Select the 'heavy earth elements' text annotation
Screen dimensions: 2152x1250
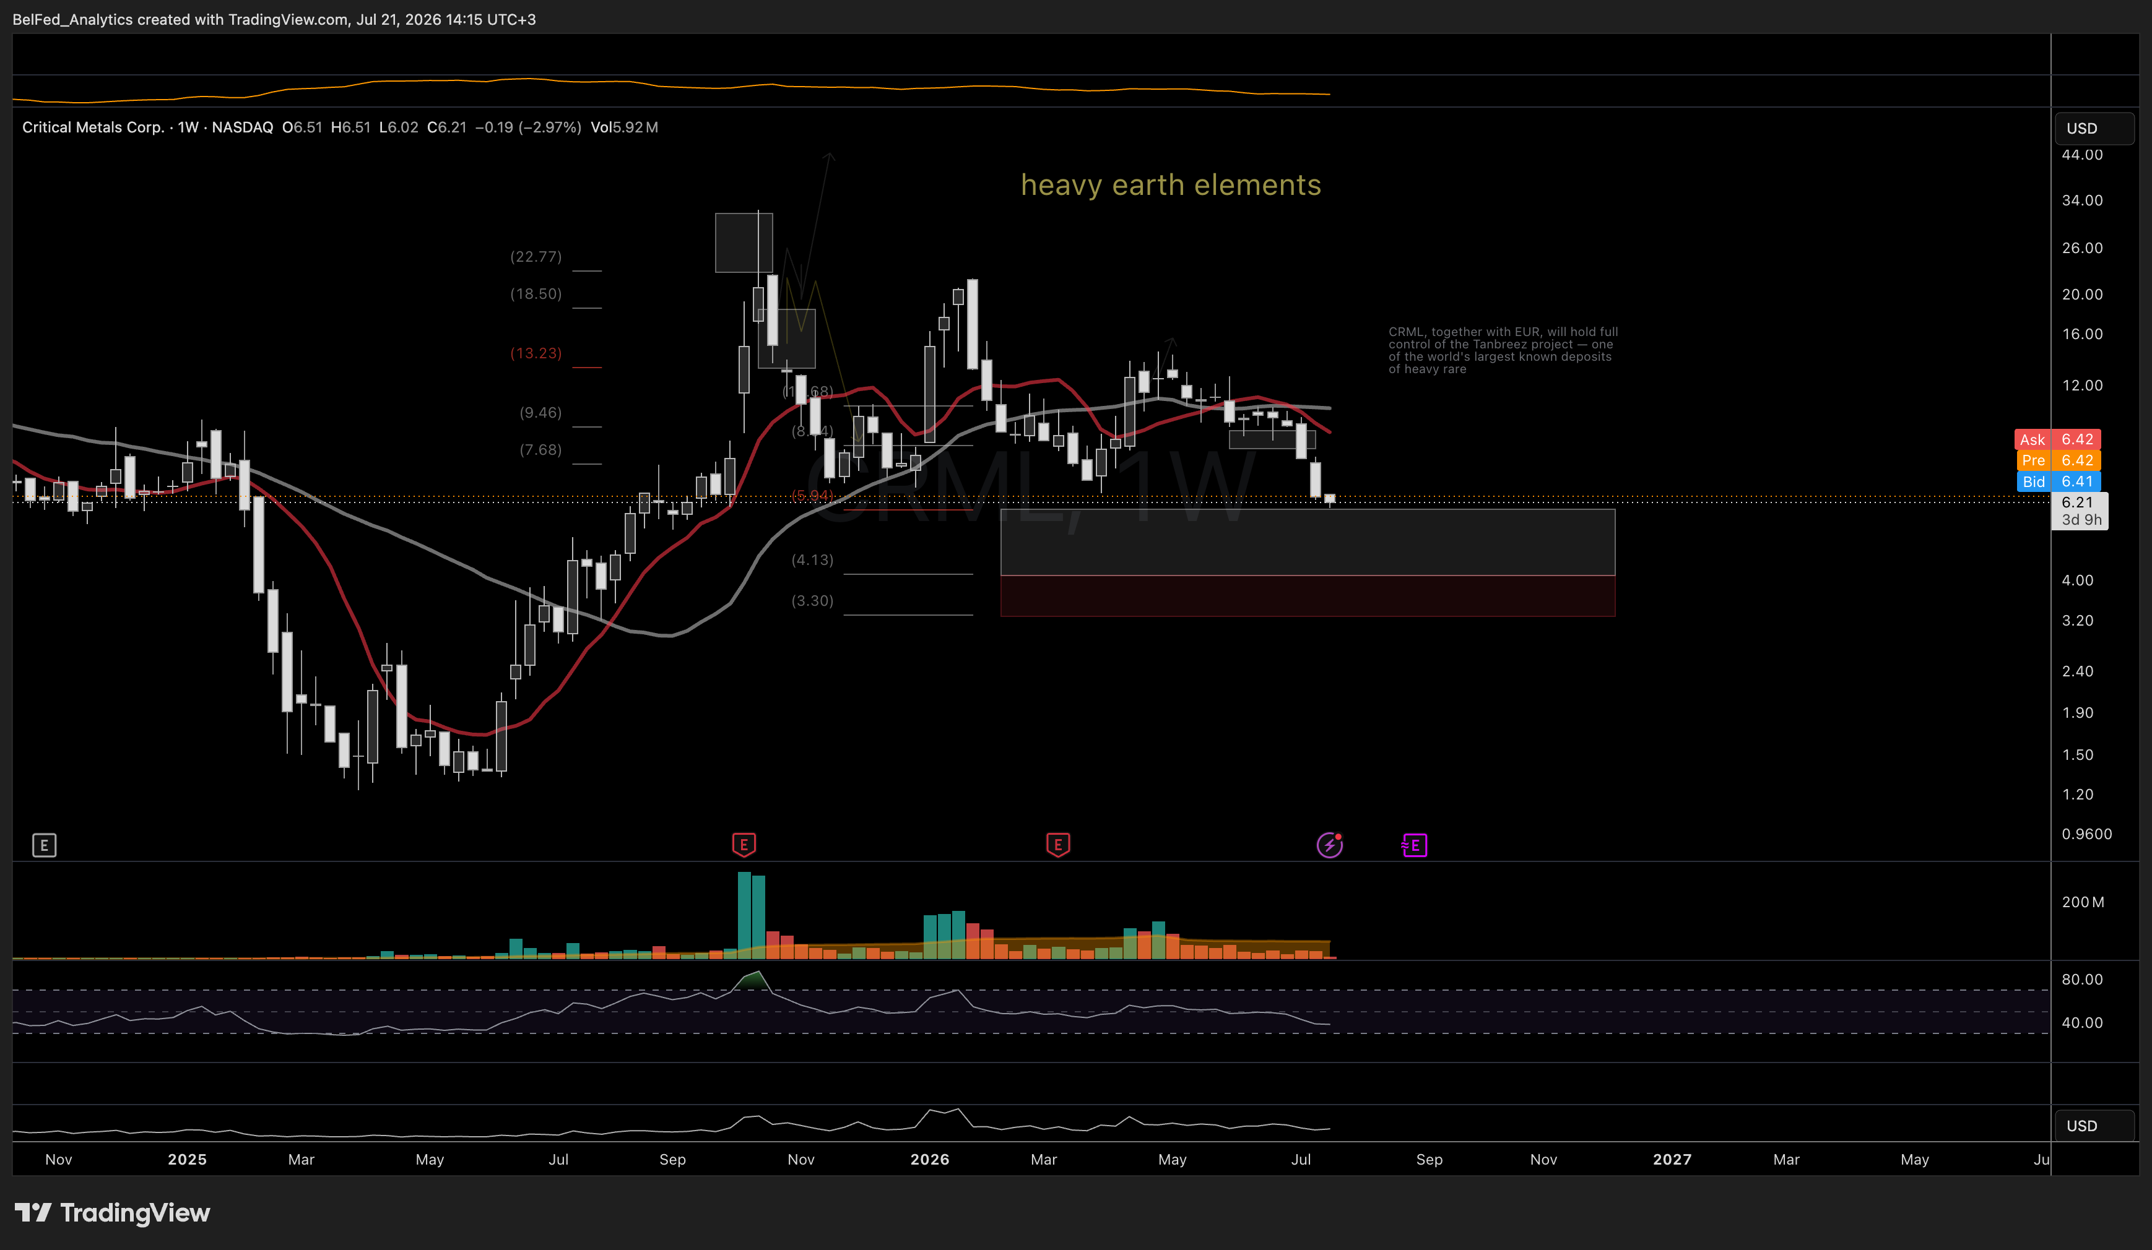(1171, 184)
